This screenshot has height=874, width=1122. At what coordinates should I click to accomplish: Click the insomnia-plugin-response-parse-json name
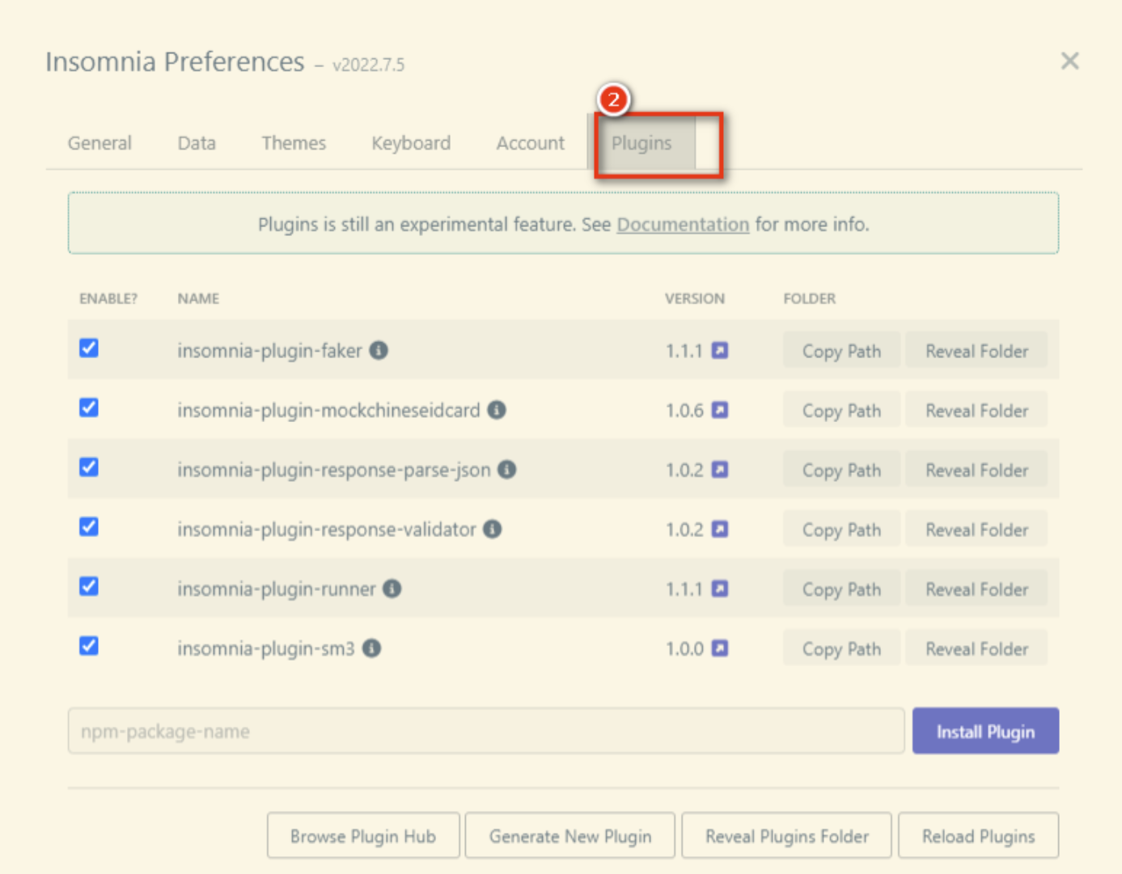coord(334,471)
